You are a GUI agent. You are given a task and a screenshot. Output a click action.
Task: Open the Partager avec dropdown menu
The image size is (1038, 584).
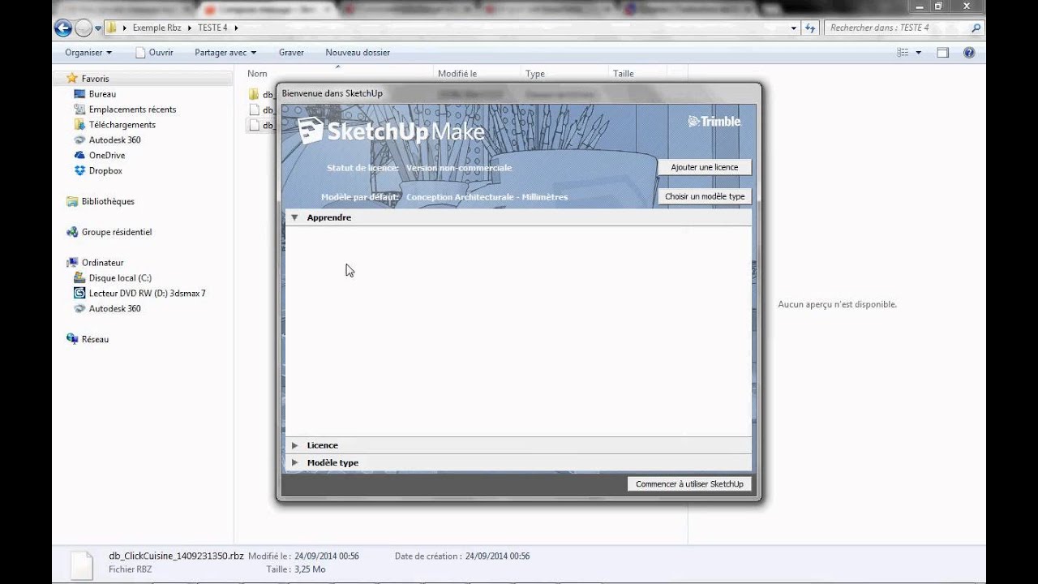coord(225,53)
